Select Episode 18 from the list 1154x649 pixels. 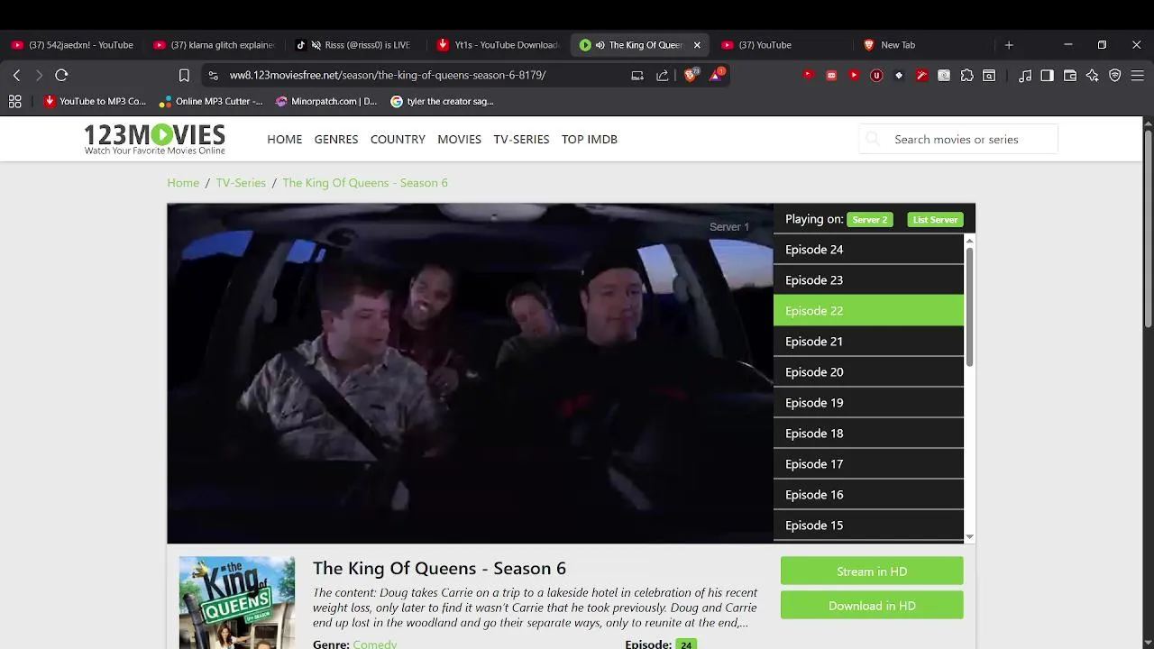[868, 434]
